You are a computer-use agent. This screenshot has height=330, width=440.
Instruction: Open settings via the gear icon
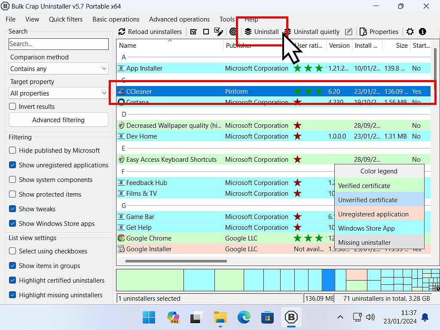(x=410, y=32)
